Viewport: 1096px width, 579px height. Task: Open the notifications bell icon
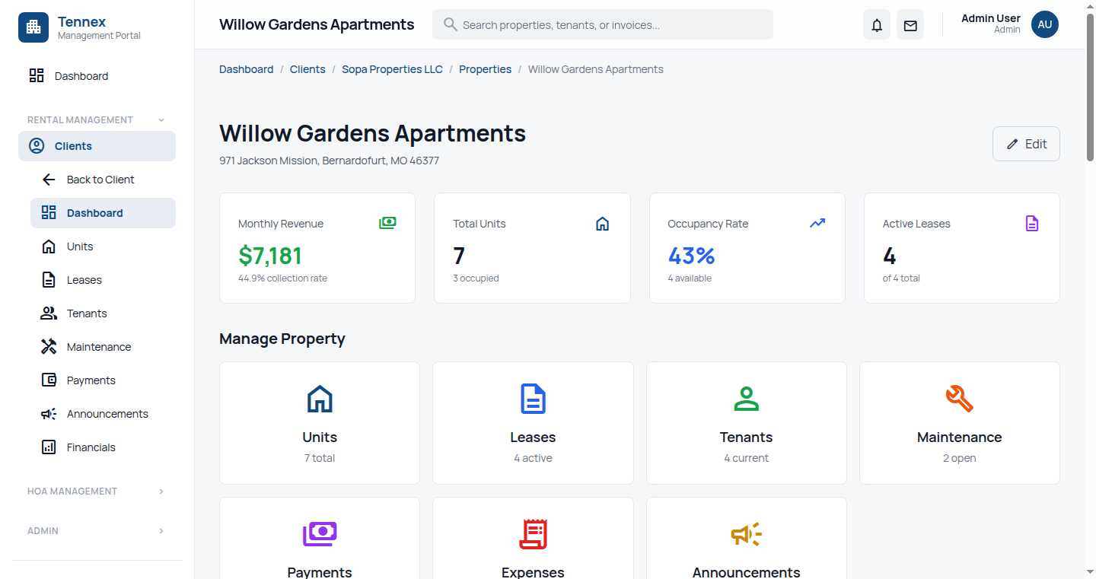pos(877,25)
